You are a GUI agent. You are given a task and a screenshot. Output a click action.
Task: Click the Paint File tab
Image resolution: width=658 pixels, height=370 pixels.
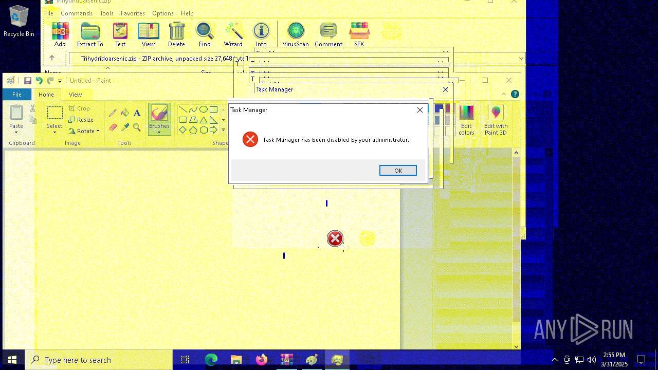tap(17, 95)
